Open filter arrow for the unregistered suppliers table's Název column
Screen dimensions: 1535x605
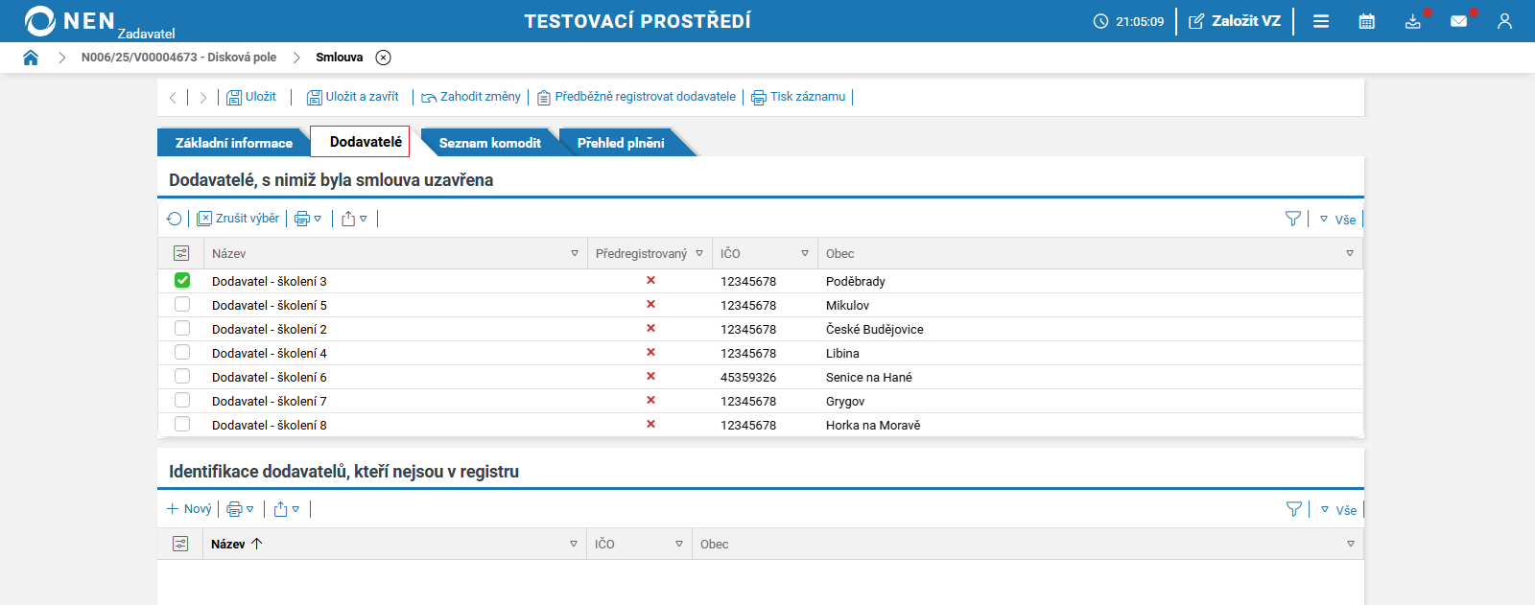574,544
